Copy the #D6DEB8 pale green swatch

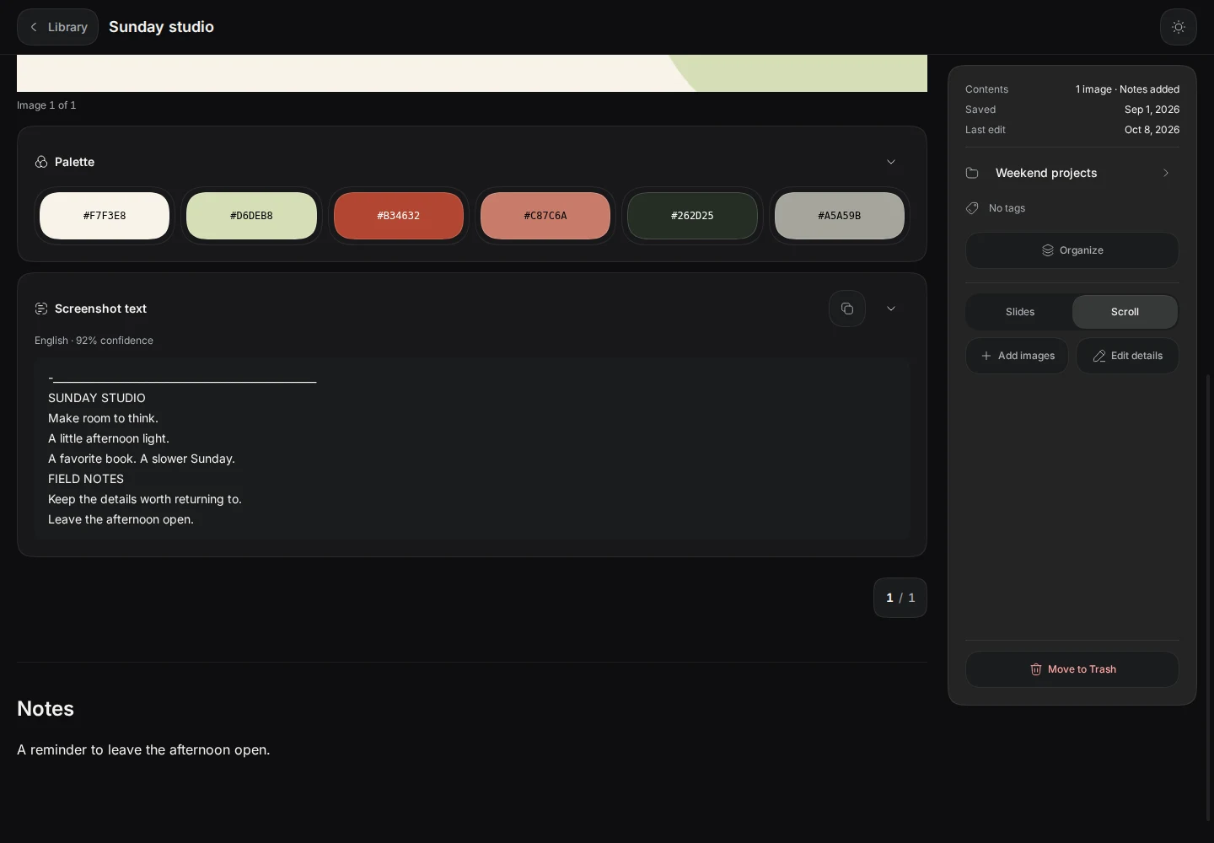[x=251, y=216]
